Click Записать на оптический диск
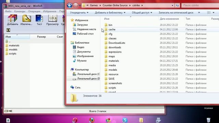This screenshot has height=123, width=219. [176, 13]
